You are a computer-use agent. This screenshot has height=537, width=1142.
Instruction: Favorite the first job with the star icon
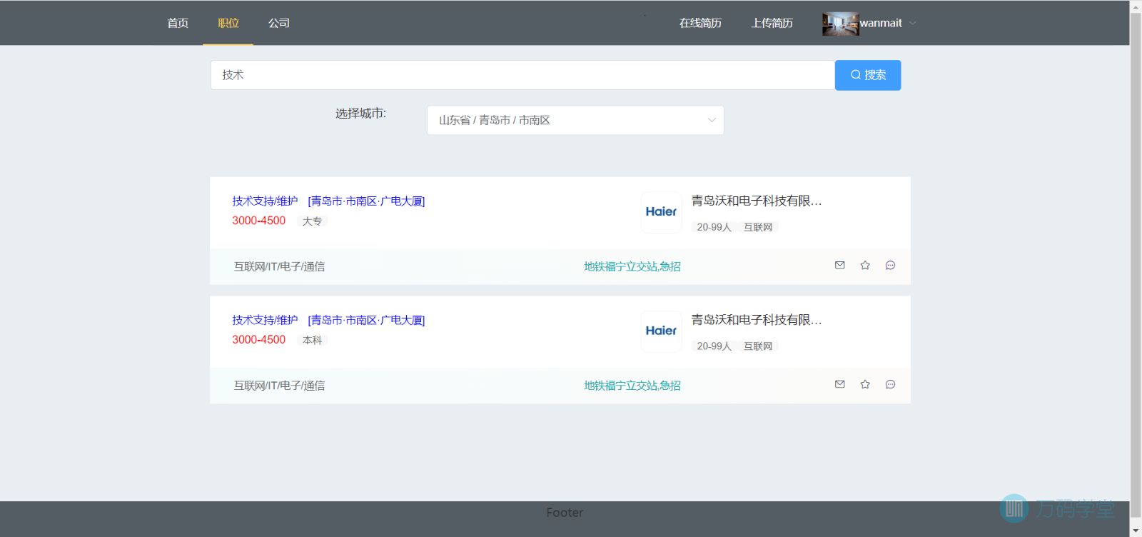coord(865,265)
